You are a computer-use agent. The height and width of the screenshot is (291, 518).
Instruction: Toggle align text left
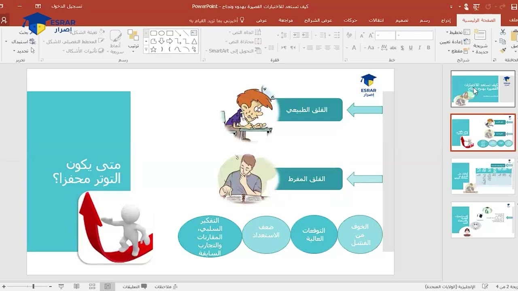[318, 48]
